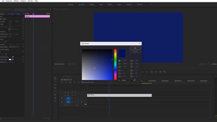
Task: Select the HSL Lightness radio button
Action: pos(131,67)
